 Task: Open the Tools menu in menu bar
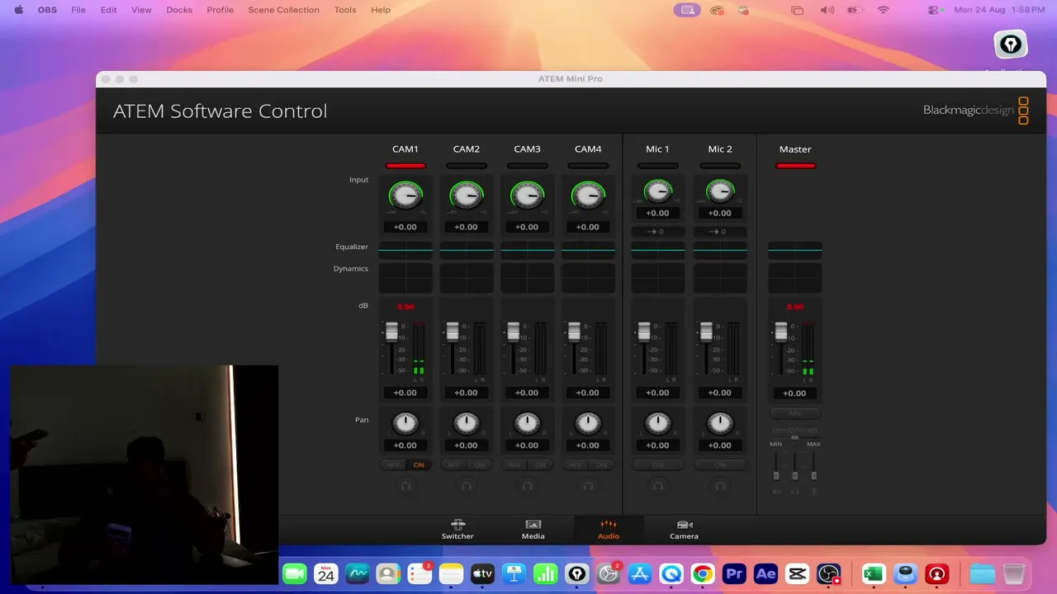click(x=345, y=10)
